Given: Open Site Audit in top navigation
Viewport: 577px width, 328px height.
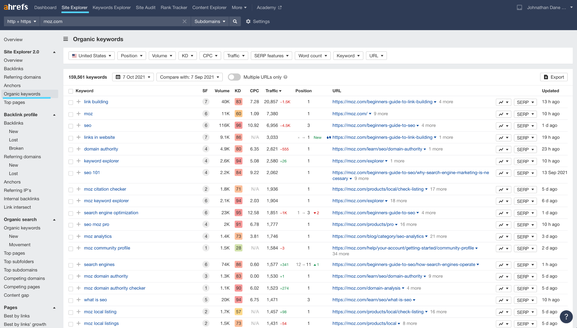Looking at the screenshot, I should [146, 8].
